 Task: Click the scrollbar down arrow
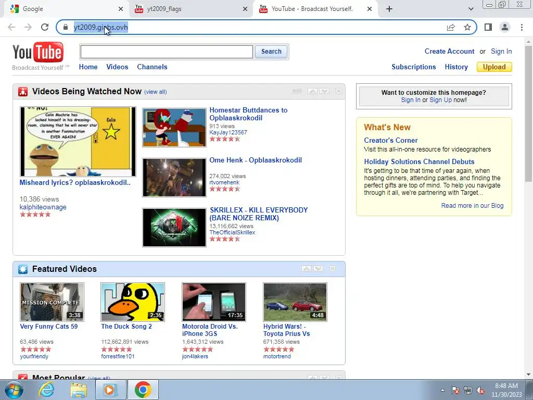click(528, 374)
